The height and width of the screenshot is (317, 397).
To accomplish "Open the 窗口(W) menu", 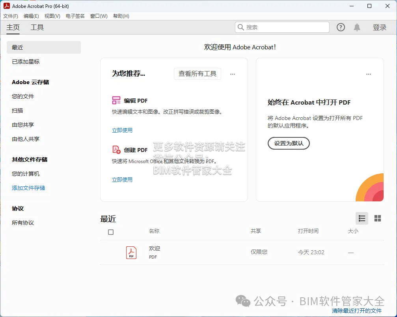I will pos(99,16).
